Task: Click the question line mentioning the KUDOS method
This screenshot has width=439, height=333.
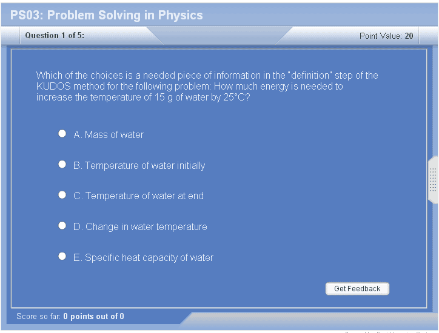Action: coord(189,86)
